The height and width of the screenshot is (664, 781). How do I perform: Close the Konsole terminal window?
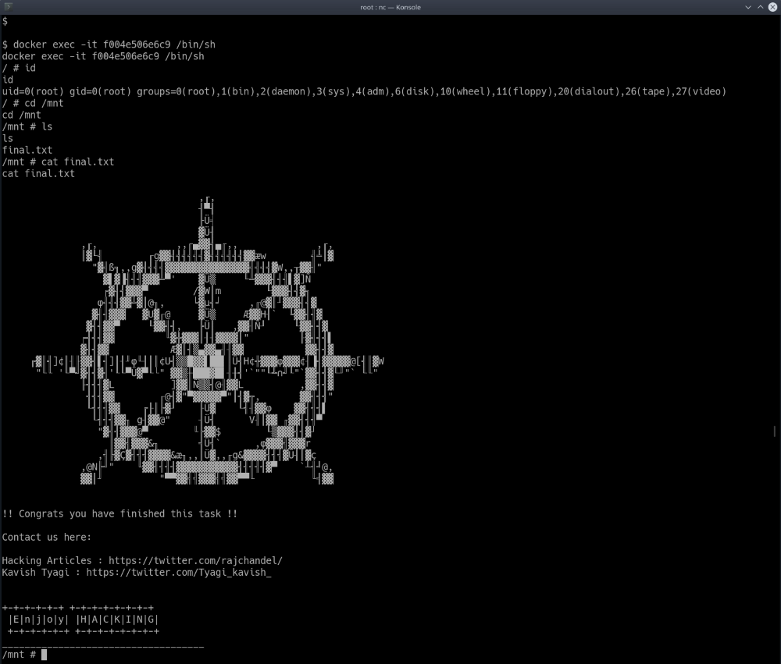pyautogui.click(x=773, y=6)
